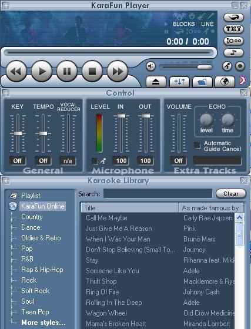Screen dimensions: 251x329
Task: Click the KaraFun Online globe icon
Action: click(x=13, y=206)
